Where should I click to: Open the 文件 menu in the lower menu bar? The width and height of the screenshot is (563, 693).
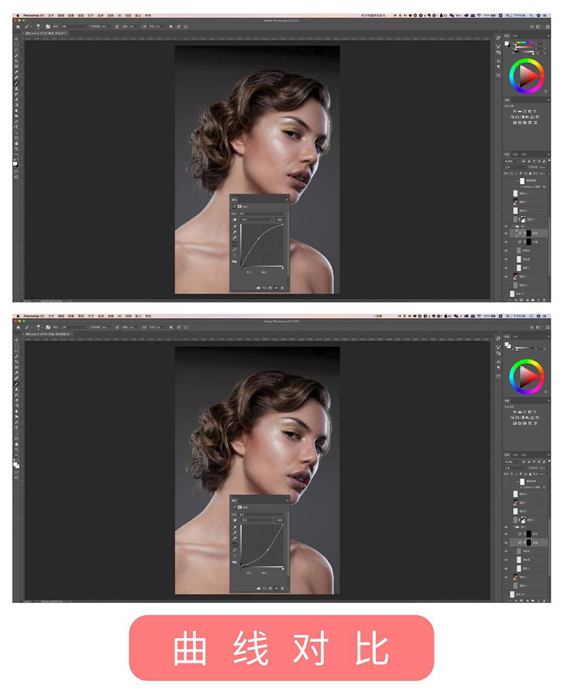[x=51, y=315]
